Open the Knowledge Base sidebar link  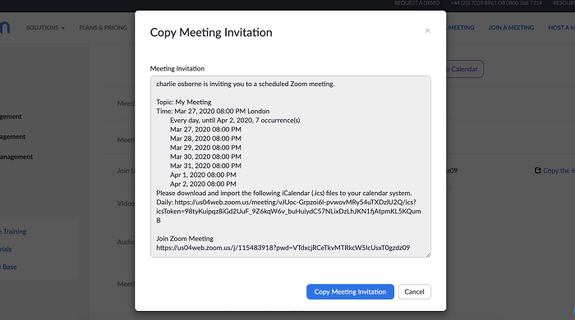tap(8, 267)
